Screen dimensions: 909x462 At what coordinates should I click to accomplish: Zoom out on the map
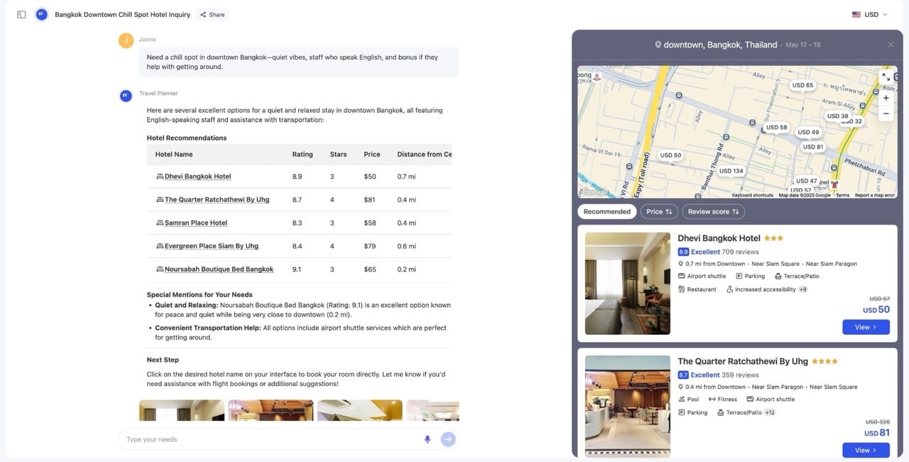[886, 114]
